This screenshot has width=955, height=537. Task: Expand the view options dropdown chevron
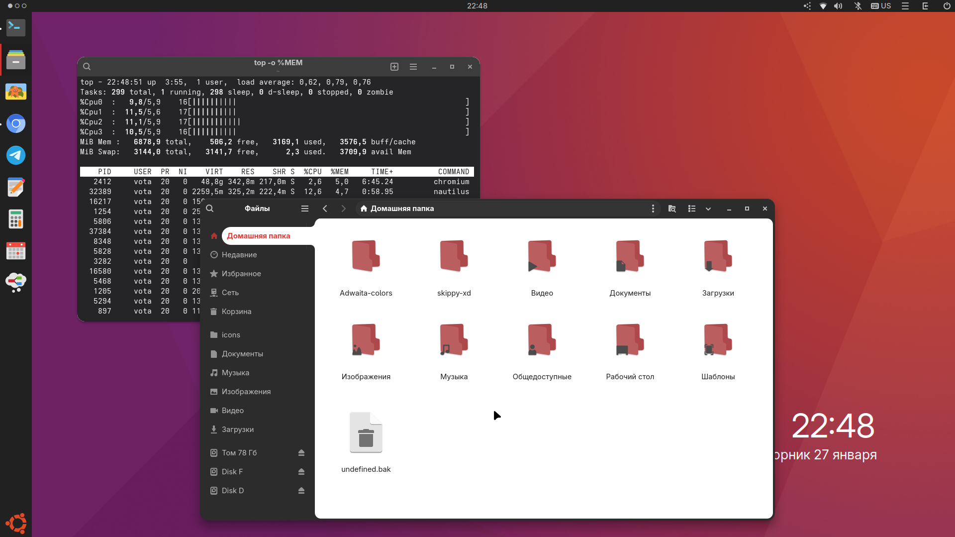[x=708, y=209]
